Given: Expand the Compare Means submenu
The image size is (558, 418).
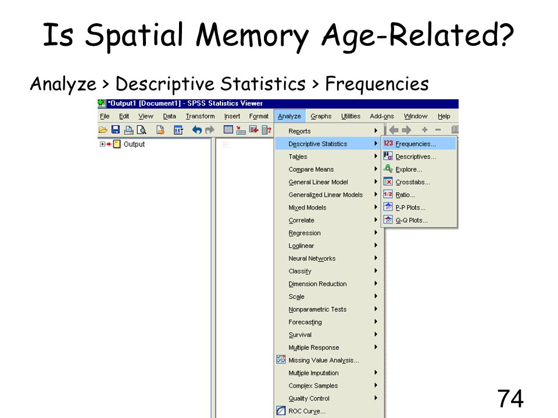Looking at the screenshot, I should click(328, 169).
